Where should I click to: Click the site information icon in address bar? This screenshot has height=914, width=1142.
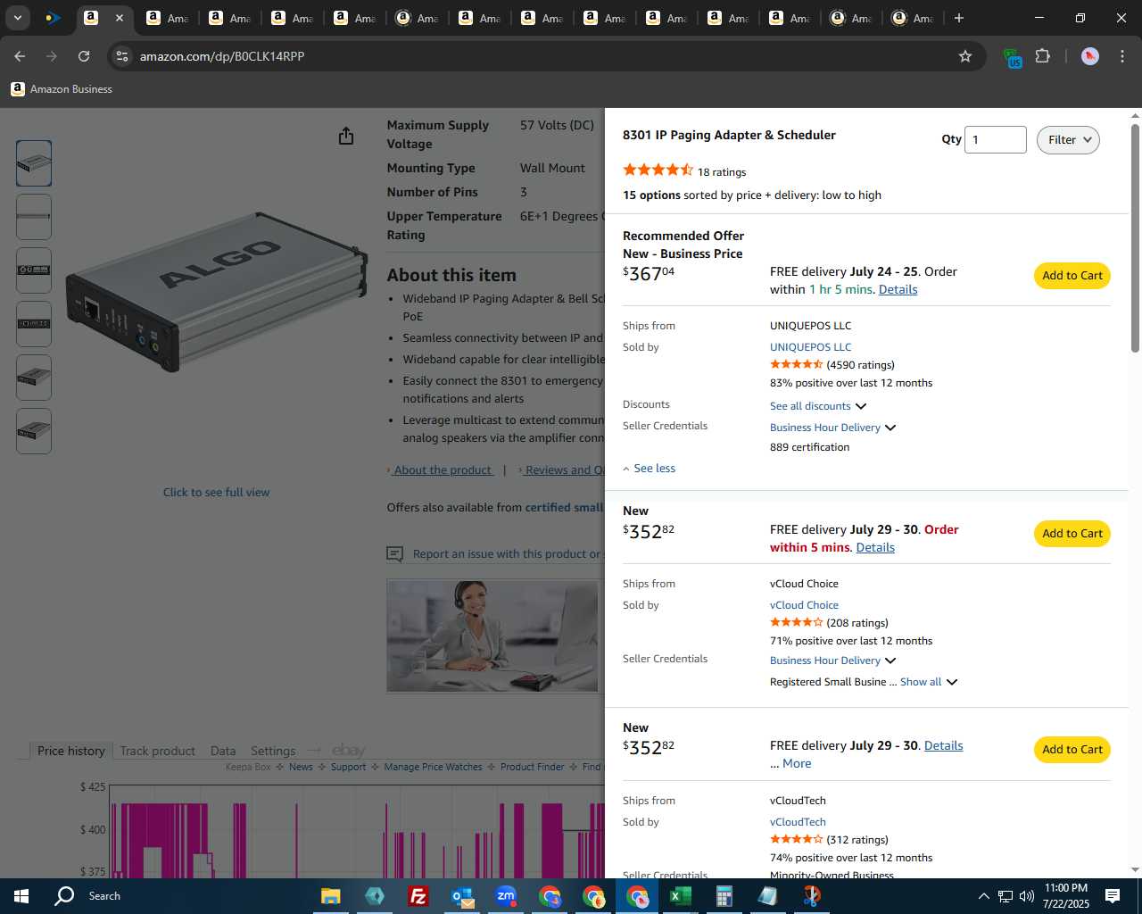(x=122, y=56)
